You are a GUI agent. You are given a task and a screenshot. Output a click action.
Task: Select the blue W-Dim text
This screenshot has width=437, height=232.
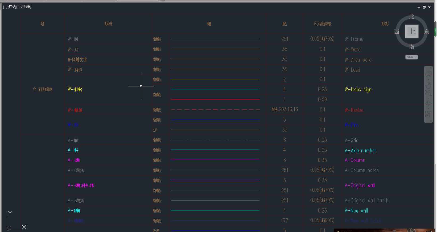tap(352, 125)
